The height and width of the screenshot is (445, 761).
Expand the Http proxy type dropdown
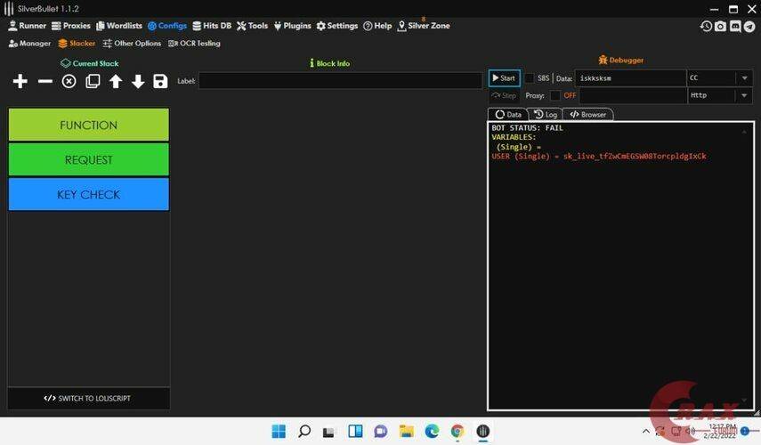coord(744,95)
